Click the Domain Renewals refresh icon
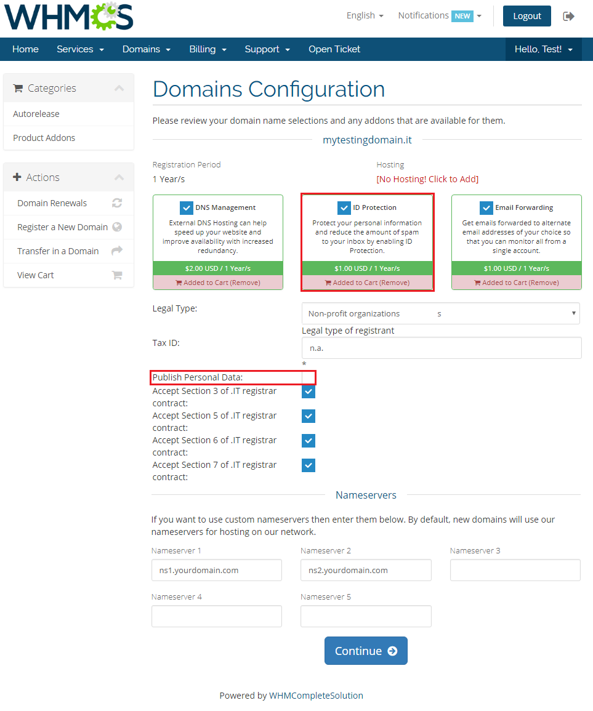 [x=117, y=203]
